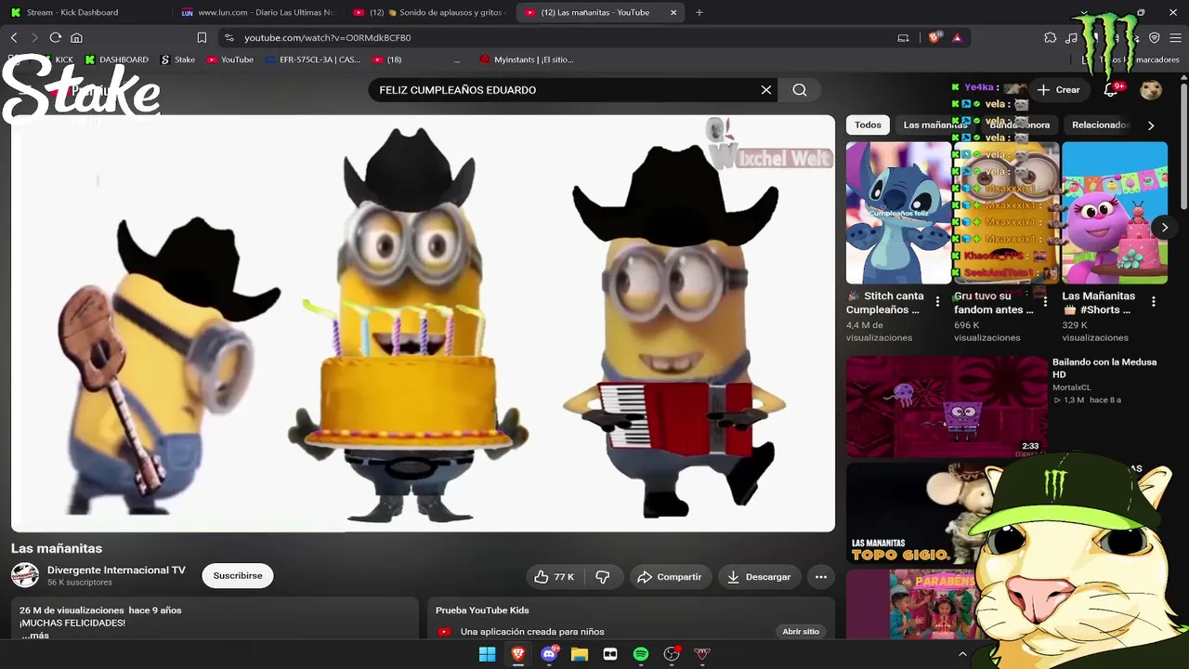Screen dimensions: 1189x669
Task: Open File Explorer from the taskbar
Action: click(x=580, y=654)
